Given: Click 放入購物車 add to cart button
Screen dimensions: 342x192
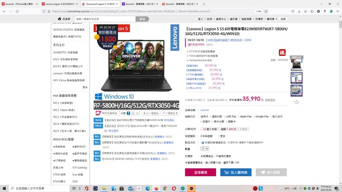Looking at the screenshot, I should pyautogui.click(x=236, y=172).
